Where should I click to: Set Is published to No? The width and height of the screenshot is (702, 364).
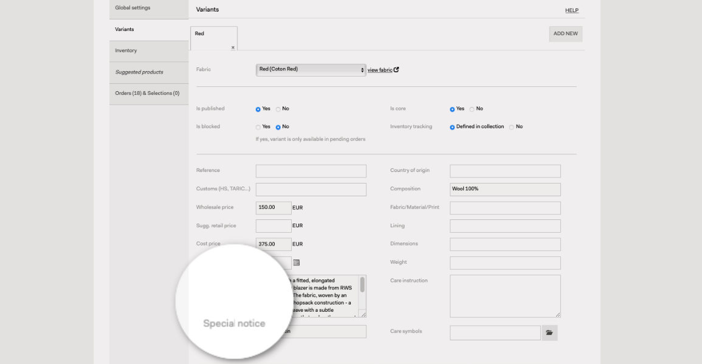278,109
